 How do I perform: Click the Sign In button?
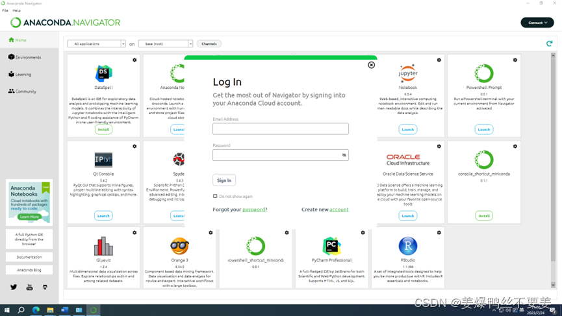(x=224, y=180)
